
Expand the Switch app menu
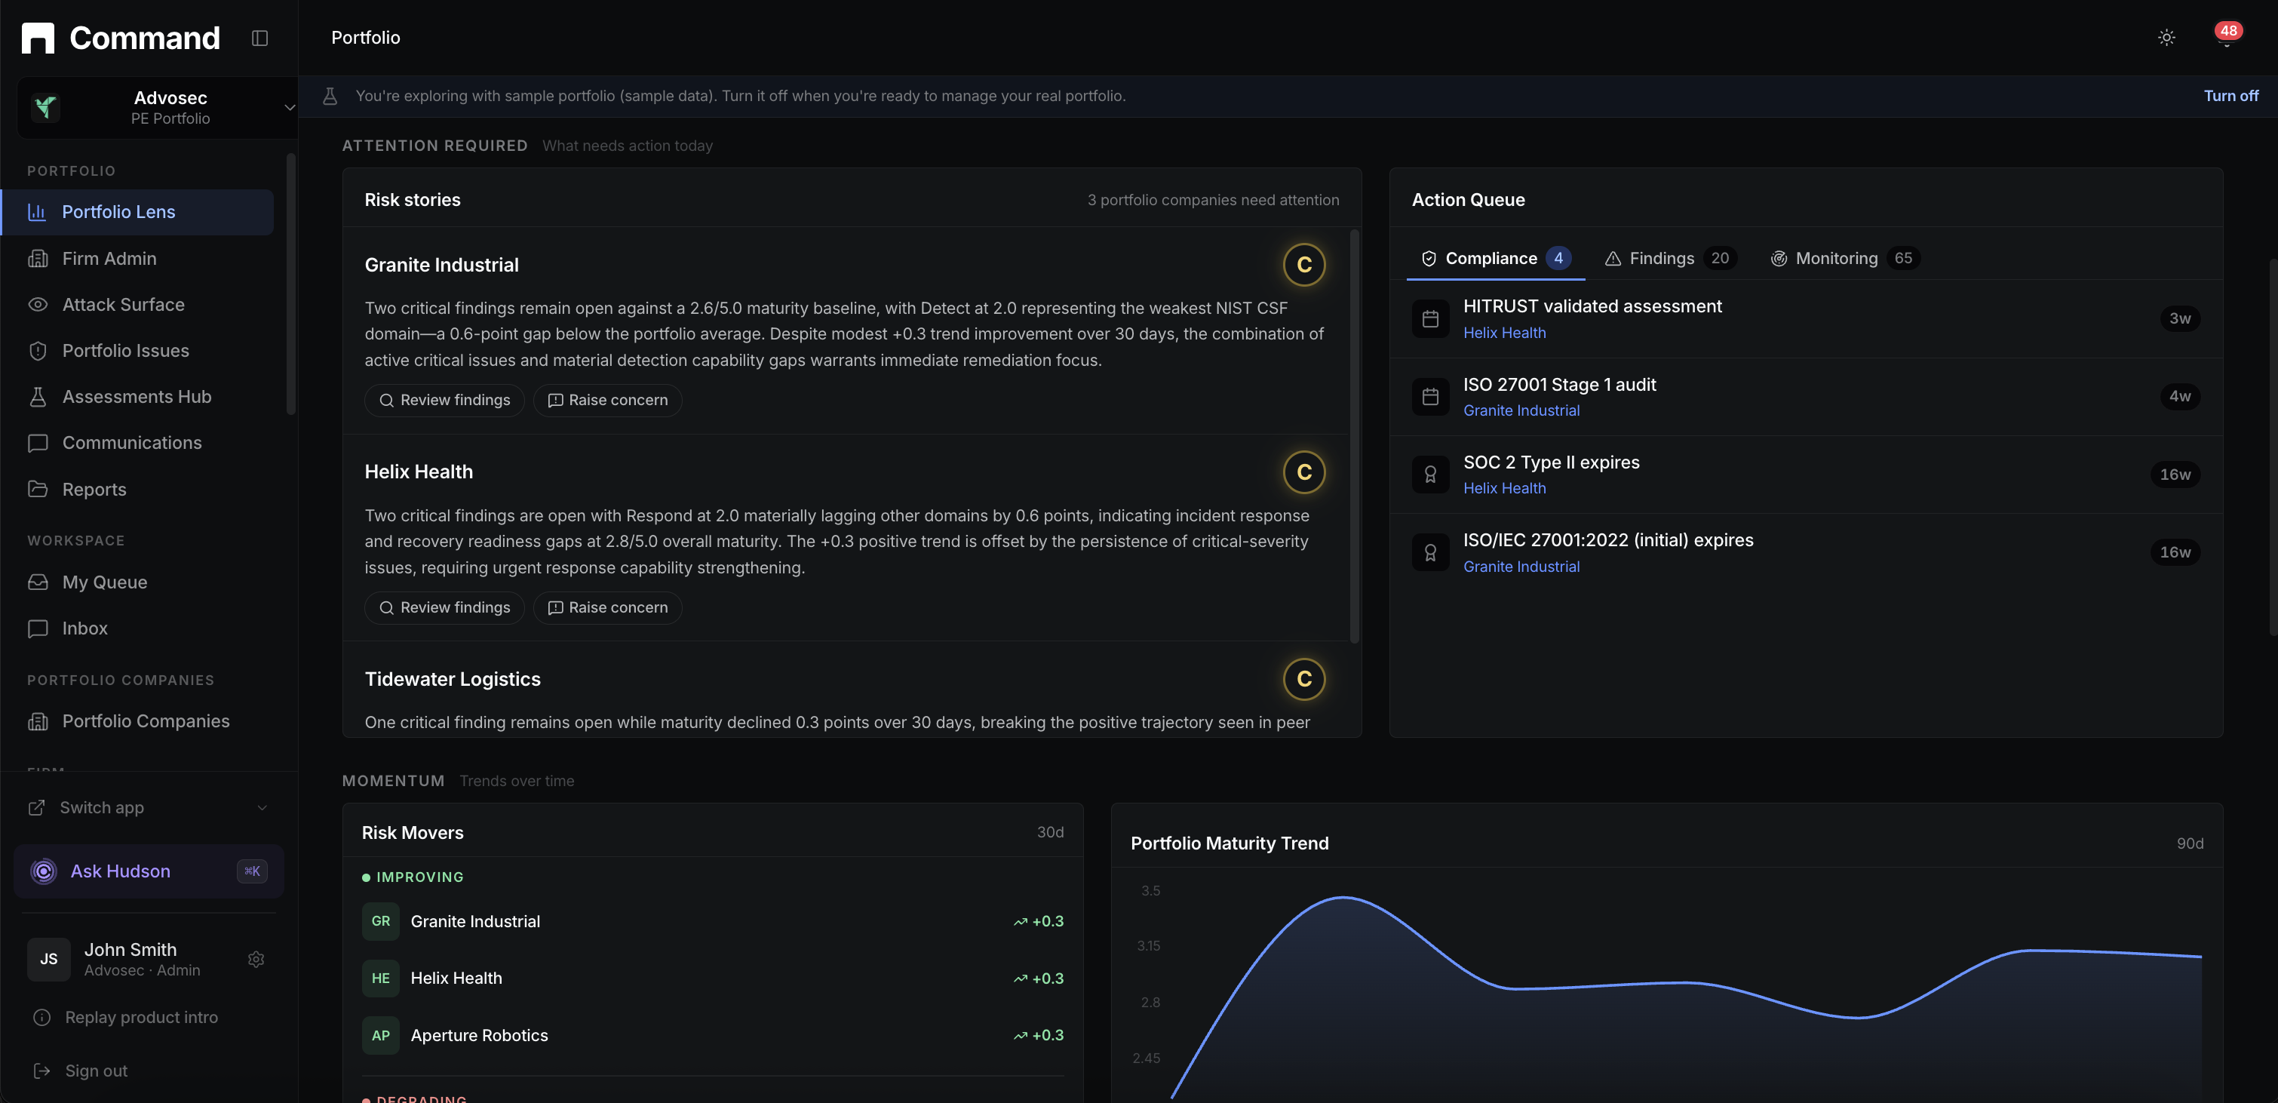click(149, 807)
